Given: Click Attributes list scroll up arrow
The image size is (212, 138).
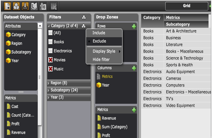Looking at the screenshot, I should tap(40, 26).
